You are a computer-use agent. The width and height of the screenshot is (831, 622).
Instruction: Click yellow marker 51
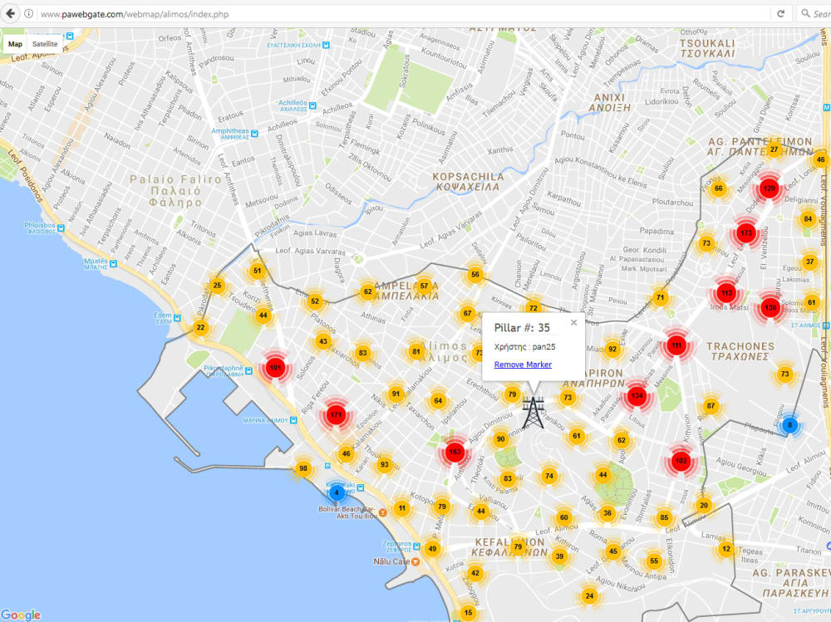click(x=257, y=271)
